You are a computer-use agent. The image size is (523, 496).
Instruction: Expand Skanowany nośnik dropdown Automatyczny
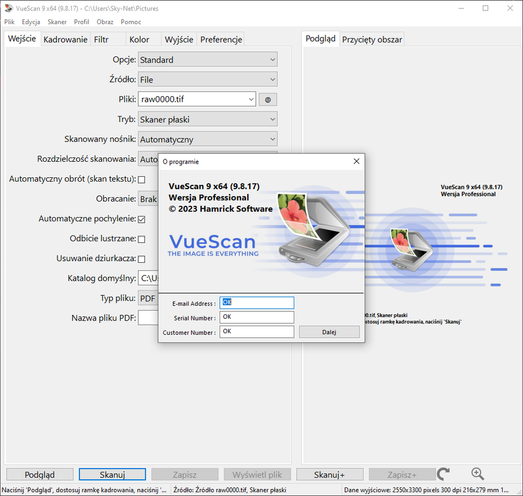click(208, 139)
